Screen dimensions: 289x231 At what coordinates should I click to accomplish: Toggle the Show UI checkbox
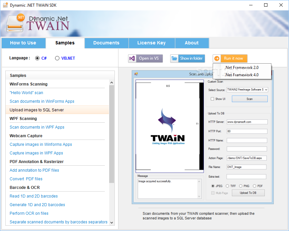coord(212,99)
